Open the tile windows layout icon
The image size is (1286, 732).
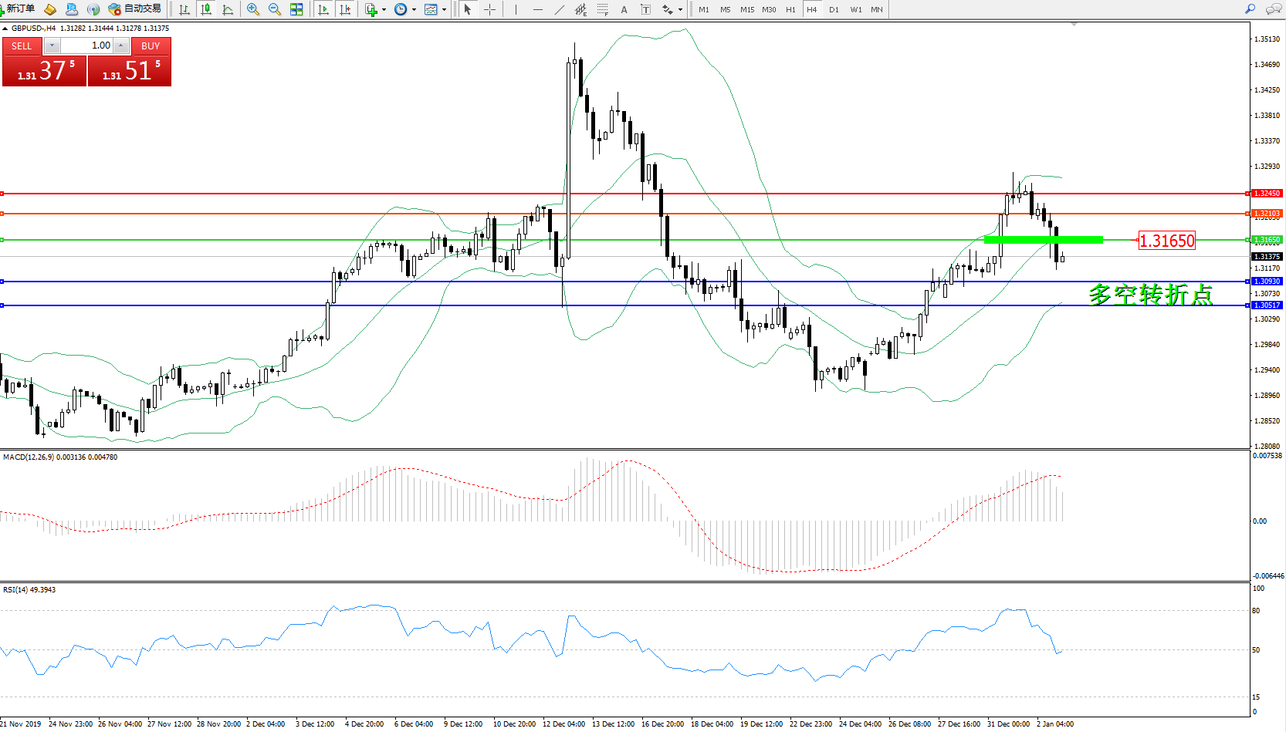(x=296, y=9)
